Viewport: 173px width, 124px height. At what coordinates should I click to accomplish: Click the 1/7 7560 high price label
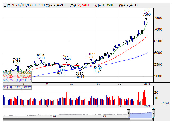(x=147, y=13)
